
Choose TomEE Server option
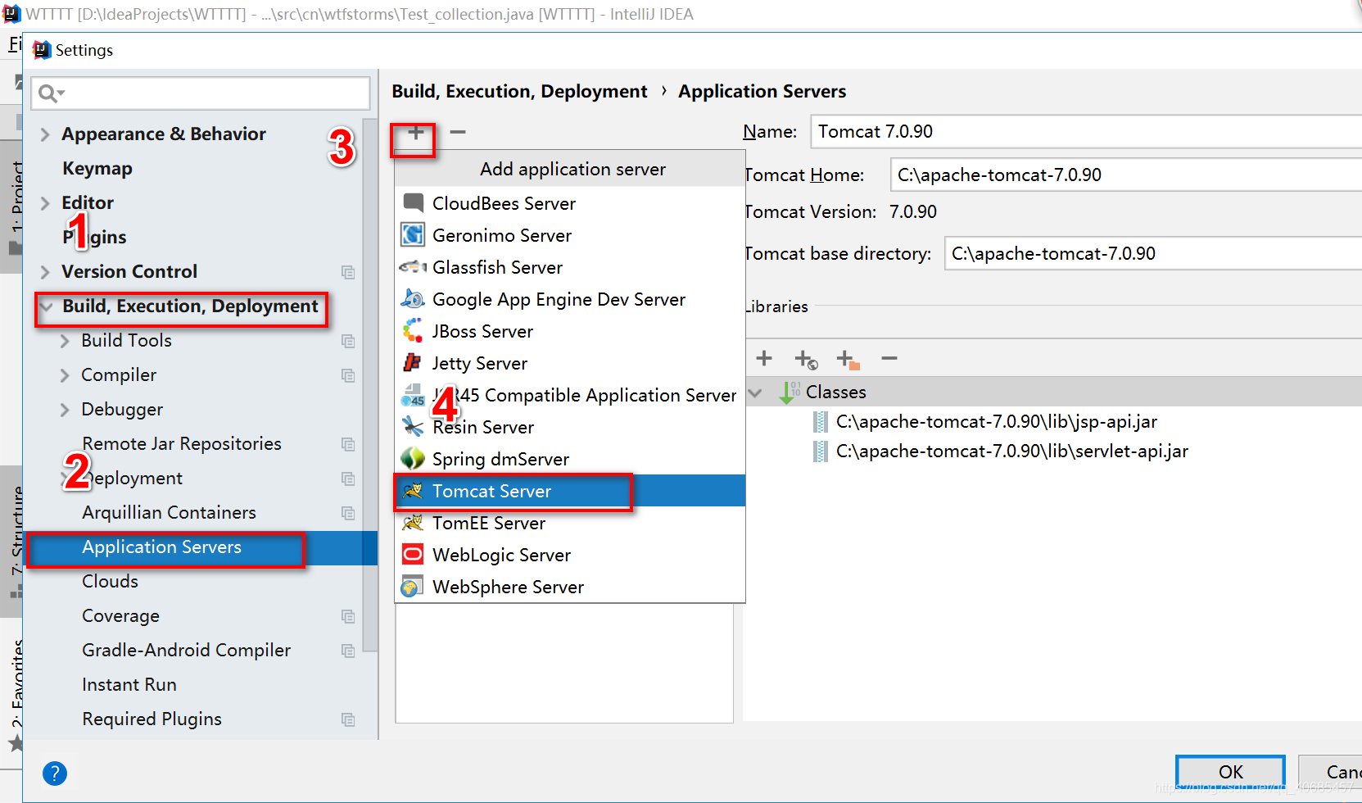coord(570,523)
